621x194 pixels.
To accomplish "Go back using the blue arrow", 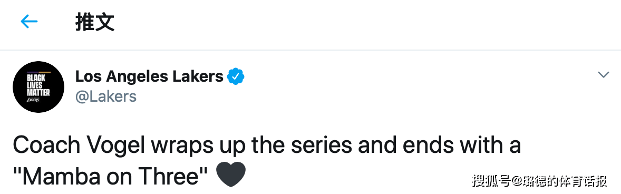I will click(29, 22).
